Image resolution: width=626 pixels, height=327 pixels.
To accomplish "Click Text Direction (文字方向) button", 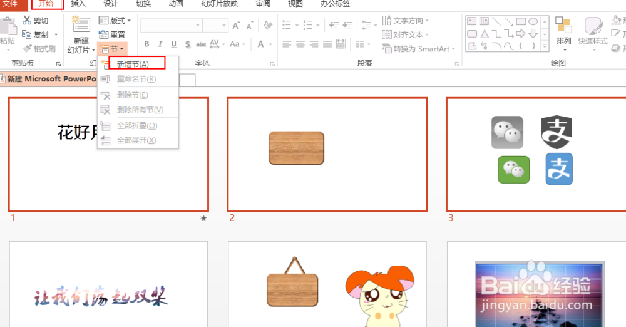I will [405, 21].
